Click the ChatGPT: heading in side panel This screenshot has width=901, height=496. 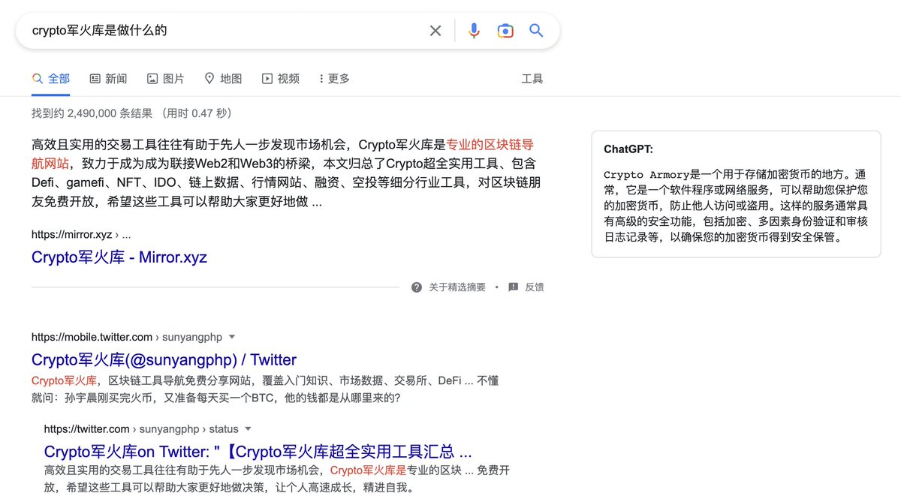[628, 149]
